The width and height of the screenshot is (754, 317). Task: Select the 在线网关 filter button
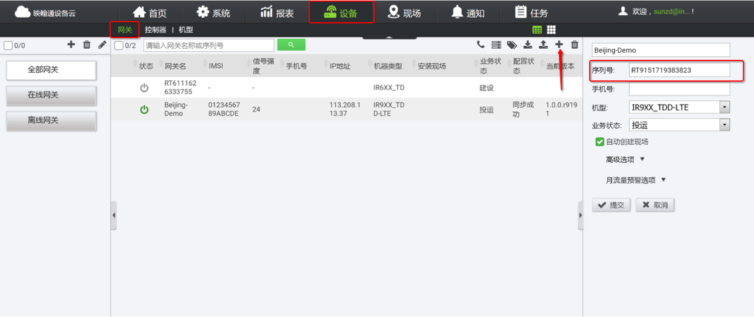pos(51,95)
